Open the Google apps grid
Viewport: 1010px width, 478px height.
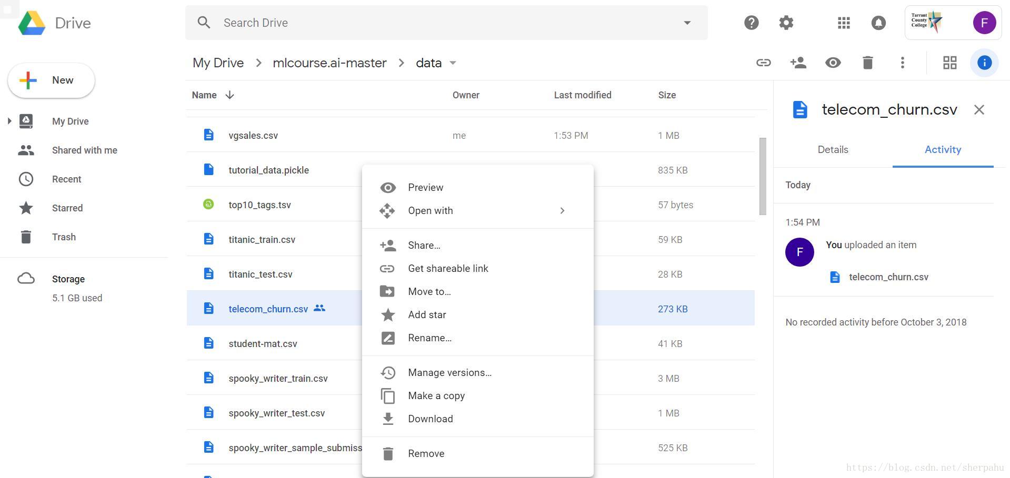click(844, 23)
